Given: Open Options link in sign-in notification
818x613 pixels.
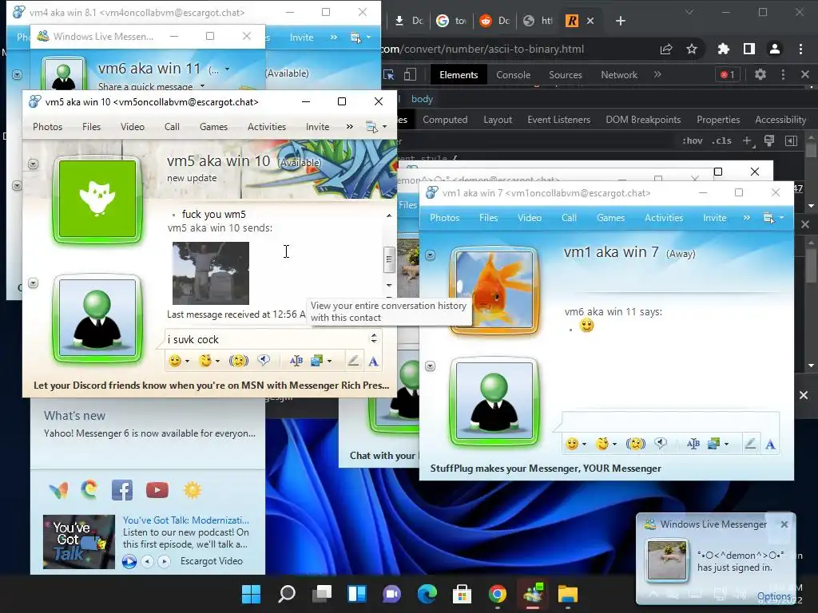Looking at the screenshot, I should (x=773, y=595).
